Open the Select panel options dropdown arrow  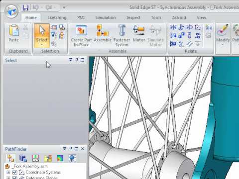click(x=71, y=60)
